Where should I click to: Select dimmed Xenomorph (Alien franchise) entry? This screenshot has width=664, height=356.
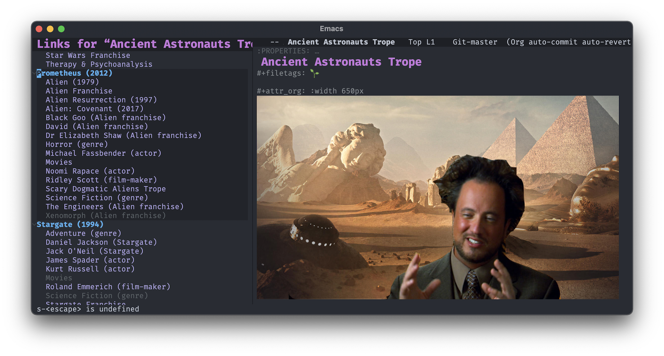point(106,215)
